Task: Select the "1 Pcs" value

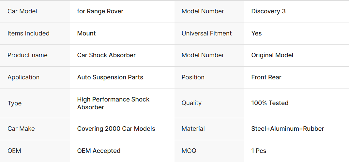Action: 259,151
